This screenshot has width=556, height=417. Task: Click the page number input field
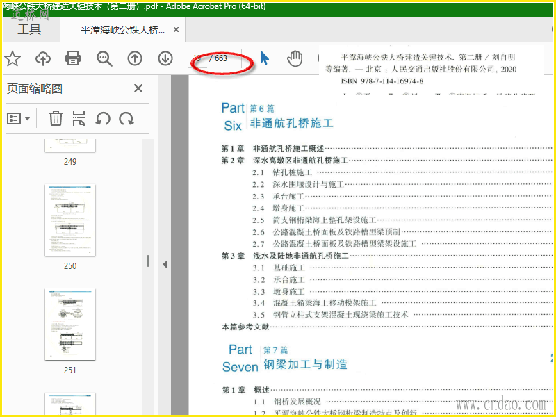coord(197,58)
